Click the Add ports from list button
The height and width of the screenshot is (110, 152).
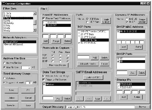click(88, 64)
